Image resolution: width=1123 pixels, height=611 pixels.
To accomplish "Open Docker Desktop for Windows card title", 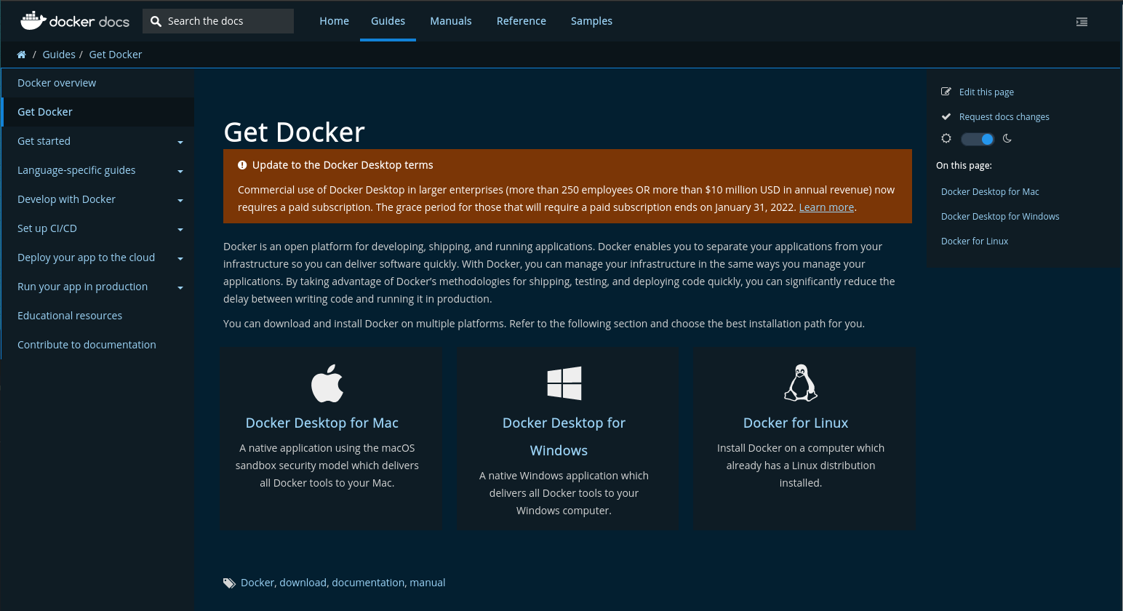I will [x=564, y=436].
